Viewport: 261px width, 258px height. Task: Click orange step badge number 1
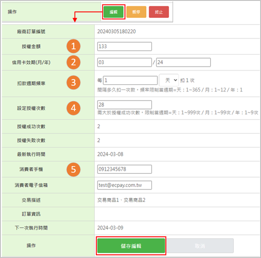[x=73, y=46]
